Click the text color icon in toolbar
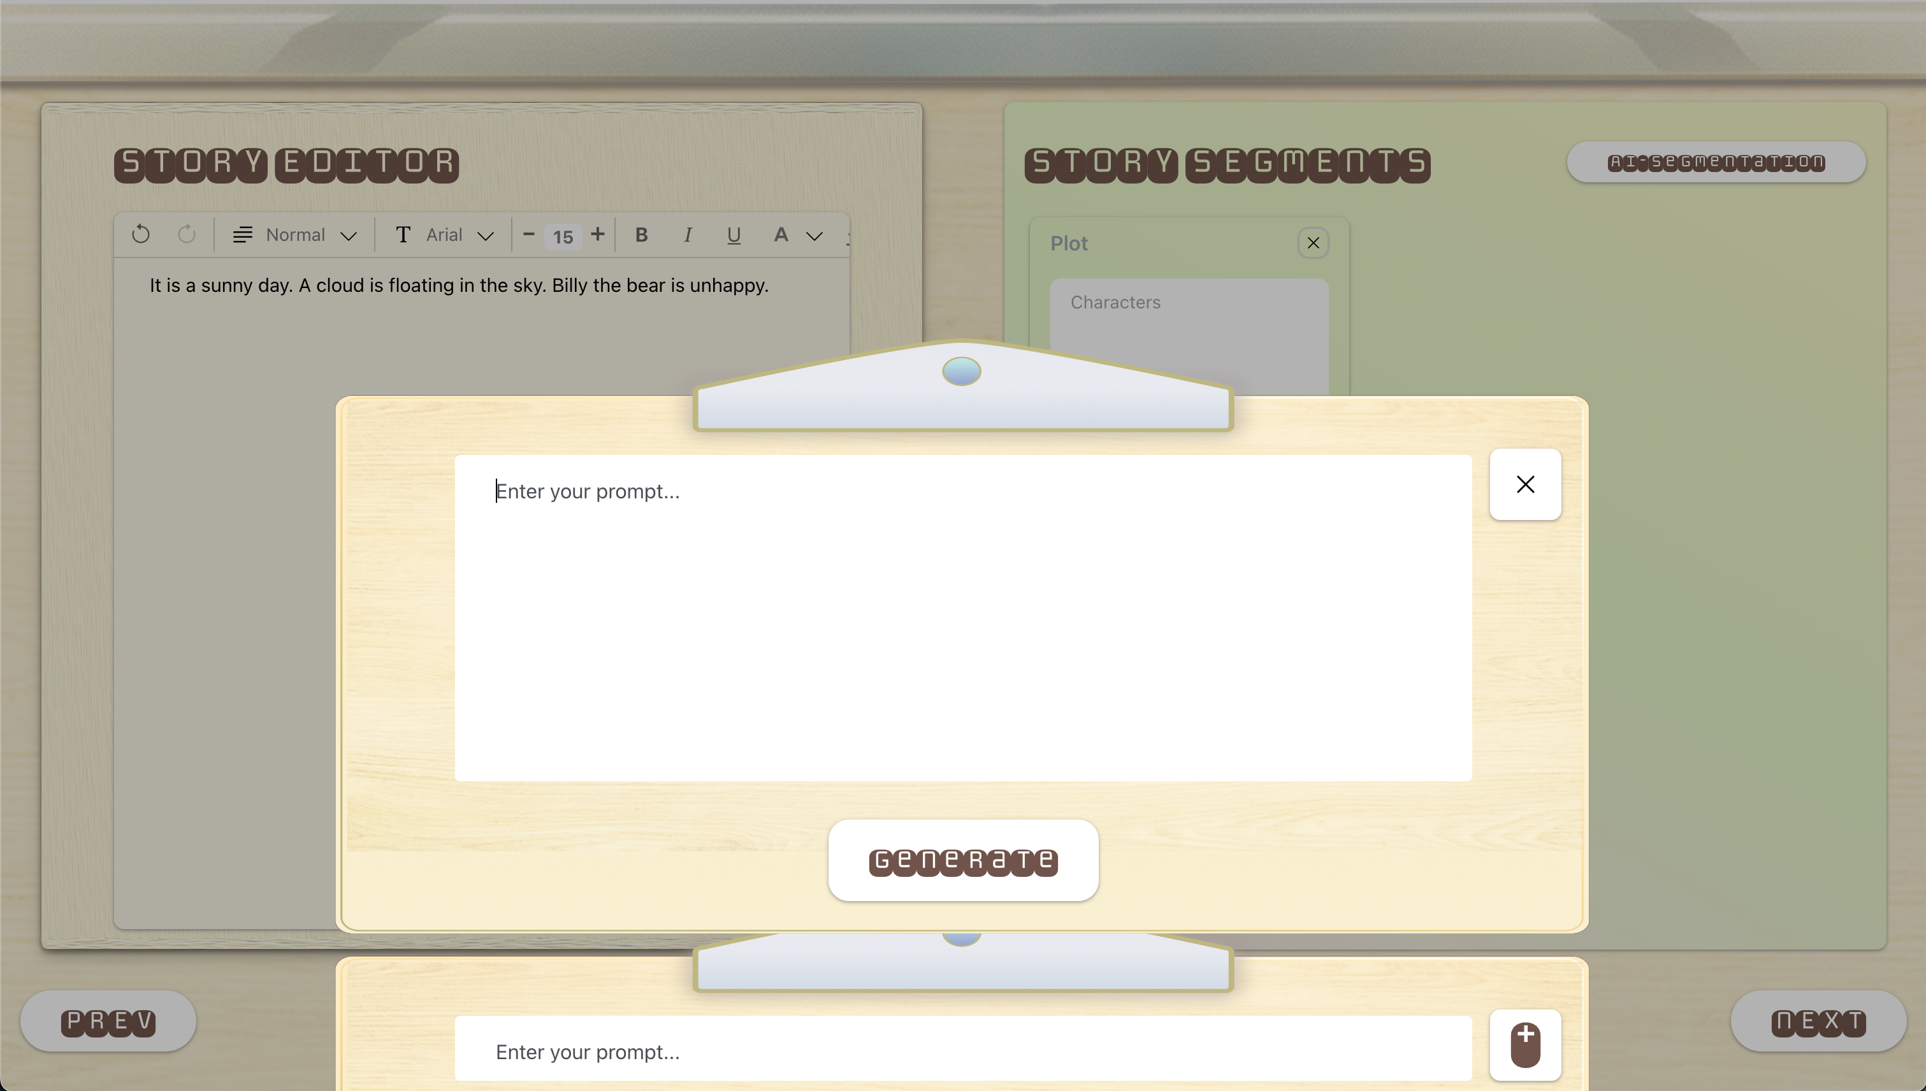Image resolution: width=1926 pixels, height=1091 pixels. (x=781, y=234)
